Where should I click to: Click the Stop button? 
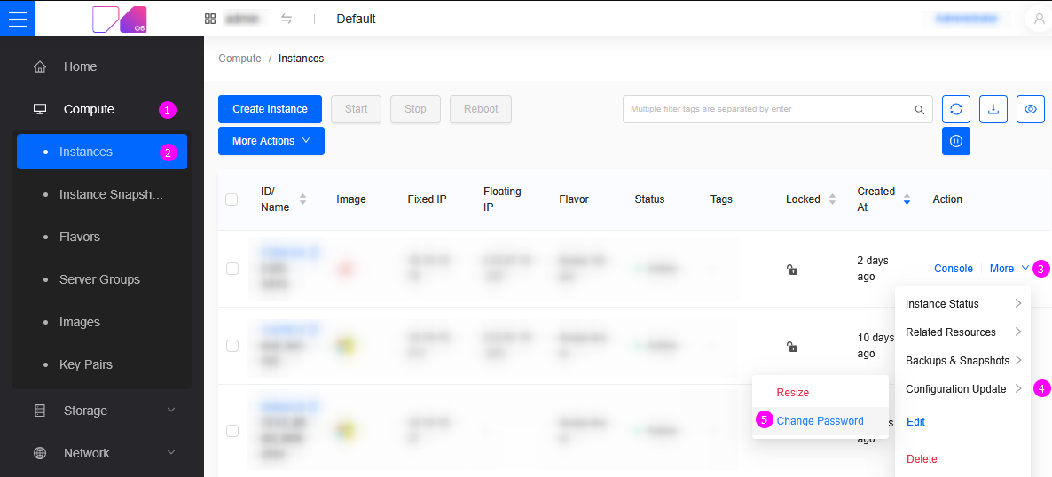[x=415, y=109]
